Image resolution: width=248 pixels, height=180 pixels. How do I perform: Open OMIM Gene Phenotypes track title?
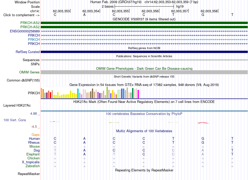pos(144,68)
